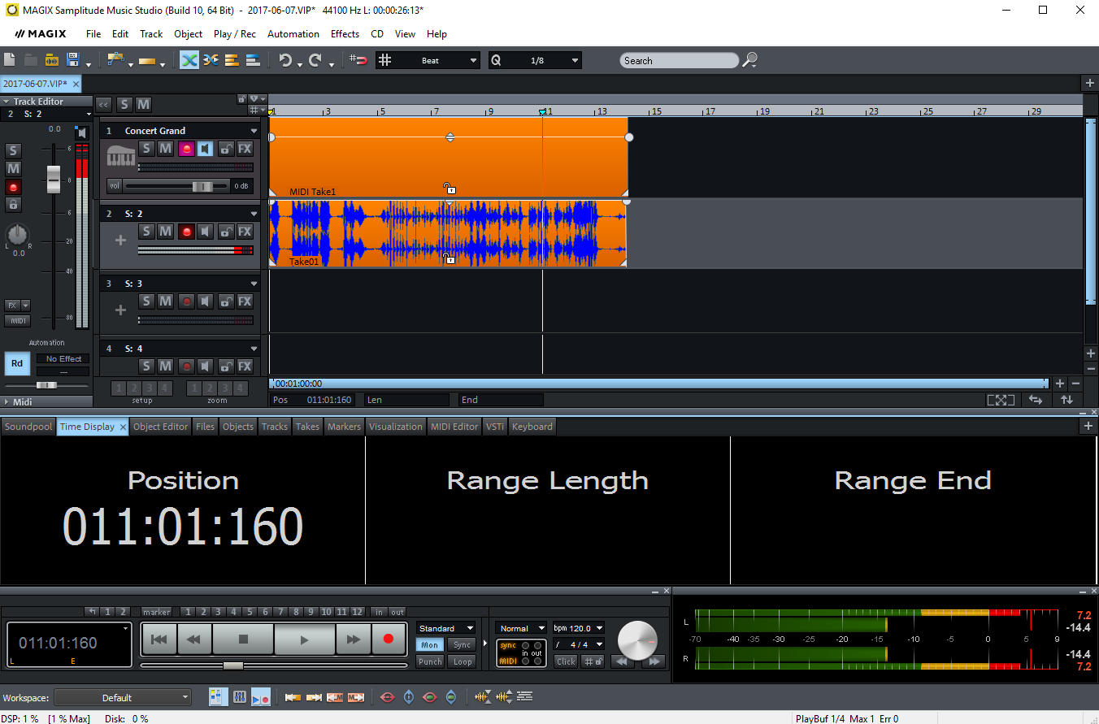Open the Effects menu

tap(345, 34)
